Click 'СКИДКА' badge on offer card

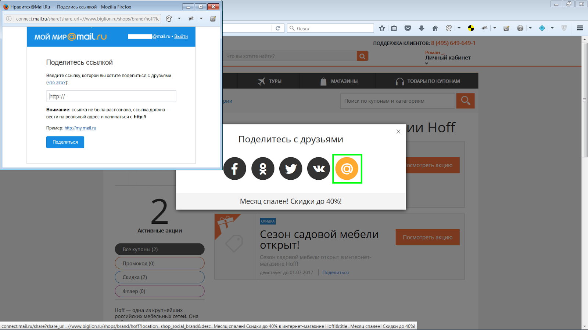[268, 221]
